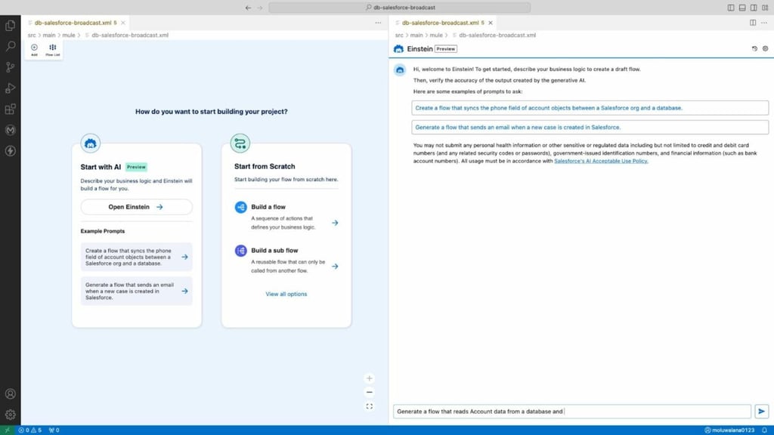Click 'mule' in left breadcrumb
Image resolution: width=774 pixels, height=435 pixels.
[x=69, y=35]
